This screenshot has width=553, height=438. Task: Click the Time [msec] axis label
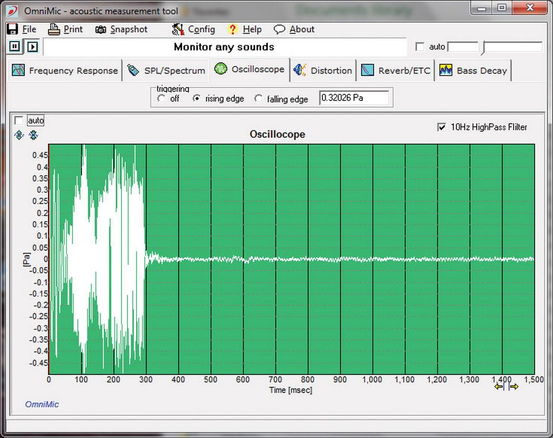[291, 390]
